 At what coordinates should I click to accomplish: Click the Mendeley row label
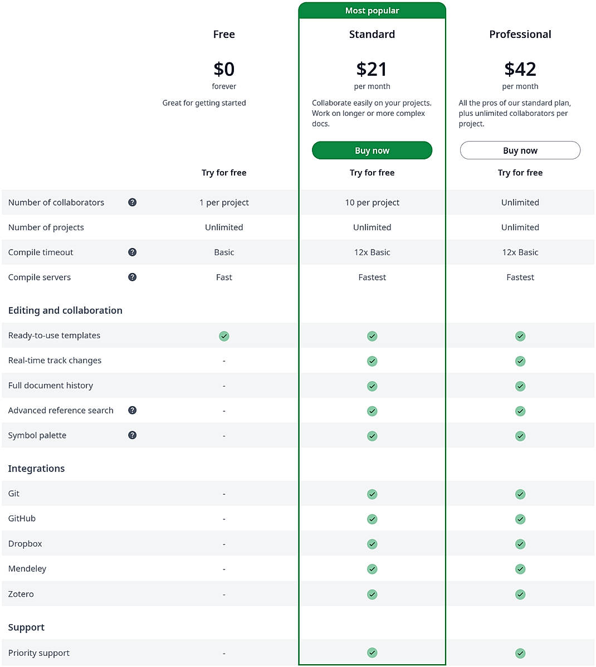click(x=27, y=568)
